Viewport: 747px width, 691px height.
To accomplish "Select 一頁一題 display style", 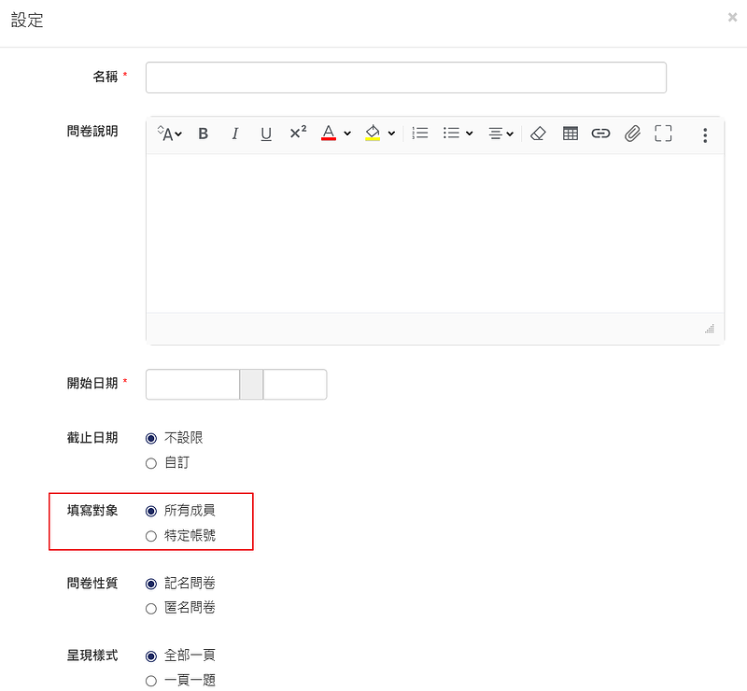I will click(151, 681).
